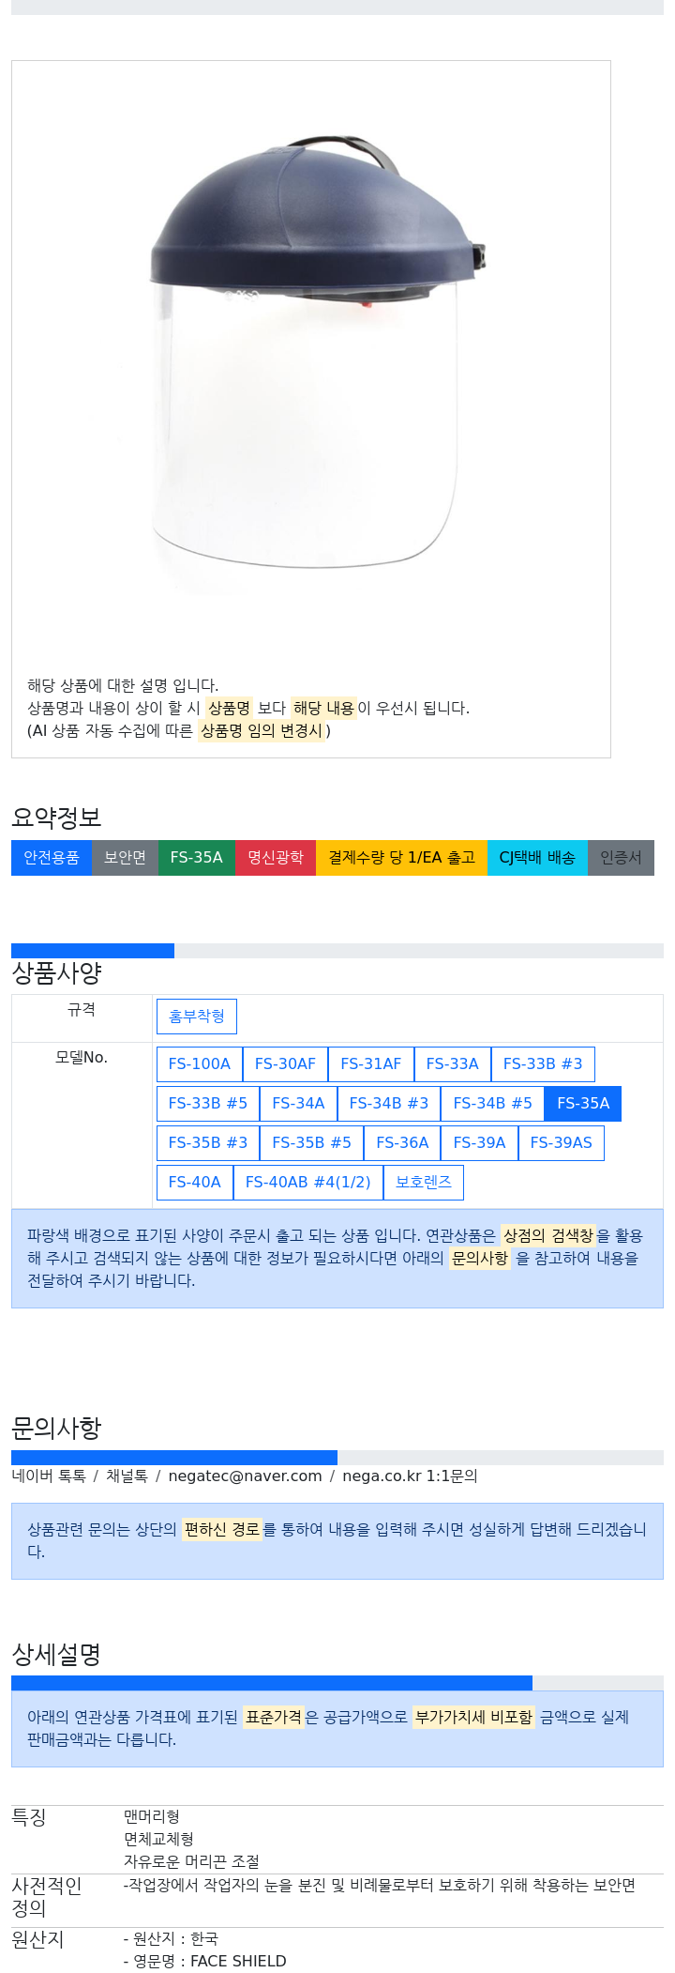Viewport: 675px width, 1973px height.
Task: Pick the FS-33B #5 model
Action: pos(208,1104)
